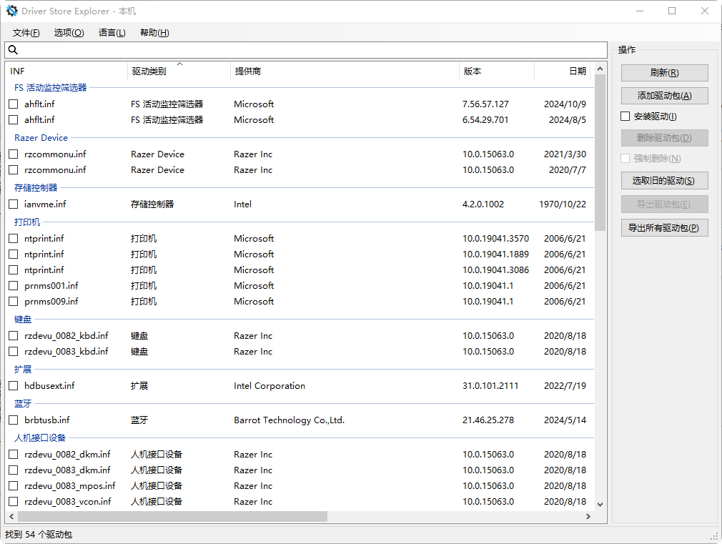Image resolution: width=722 pixels, height=544 pixels.
Task: Sort by the 提供商 column header
Action: pyautogui.click(x=345, y=71)
